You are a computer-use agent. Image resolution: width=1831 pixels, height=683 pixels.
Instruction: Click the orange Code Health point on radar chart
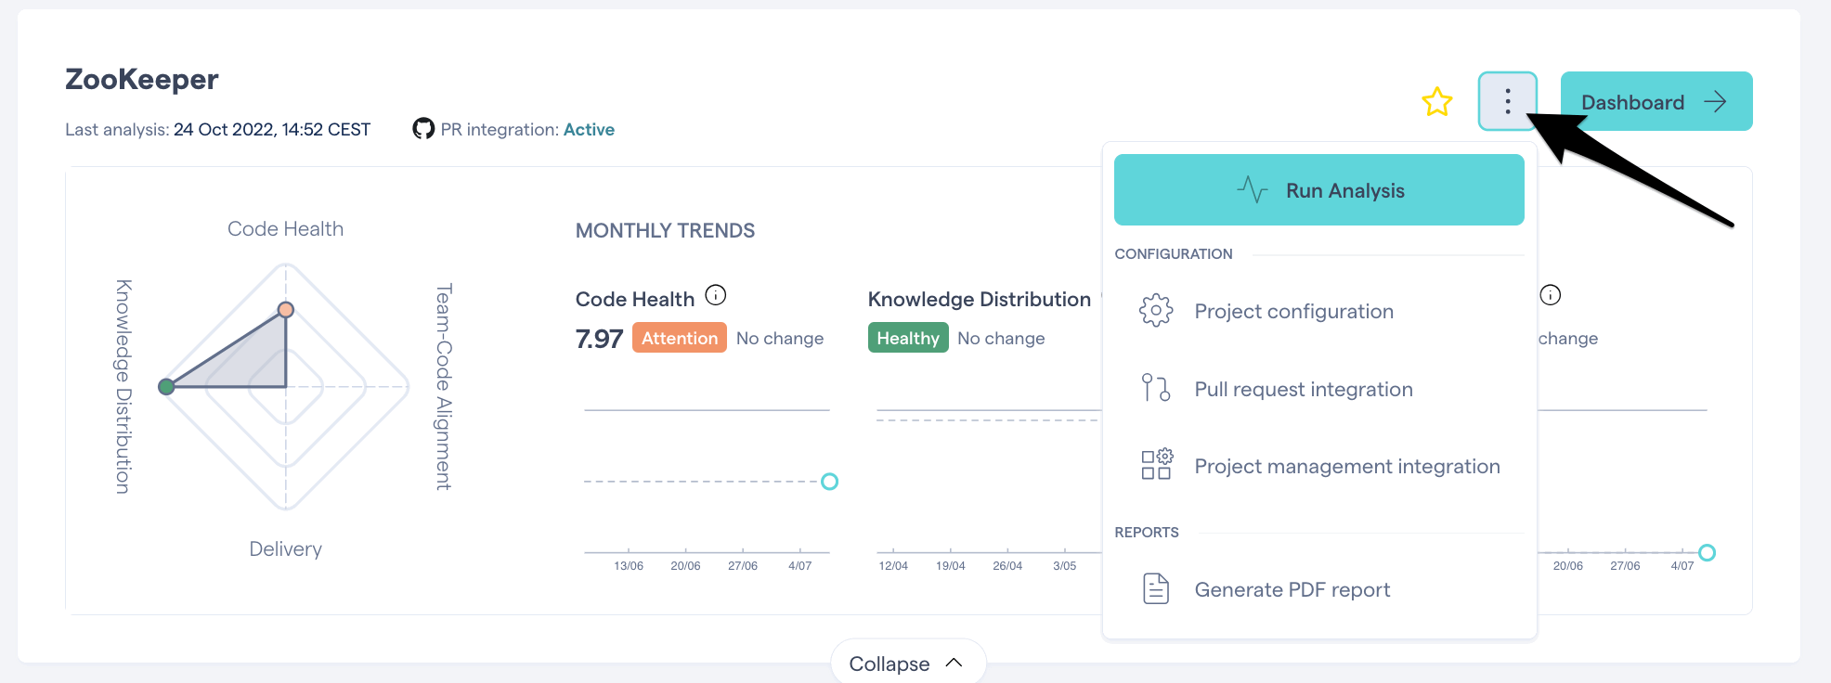click(286, 310)
